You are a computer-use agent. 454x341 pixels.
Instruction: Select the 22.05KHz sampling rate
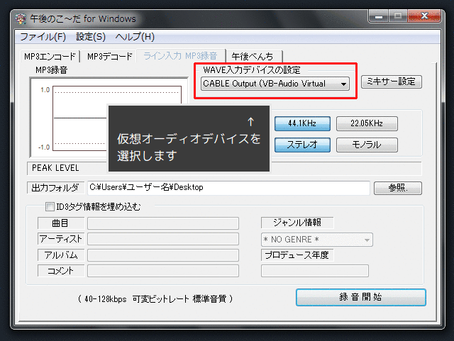point(367,123)
